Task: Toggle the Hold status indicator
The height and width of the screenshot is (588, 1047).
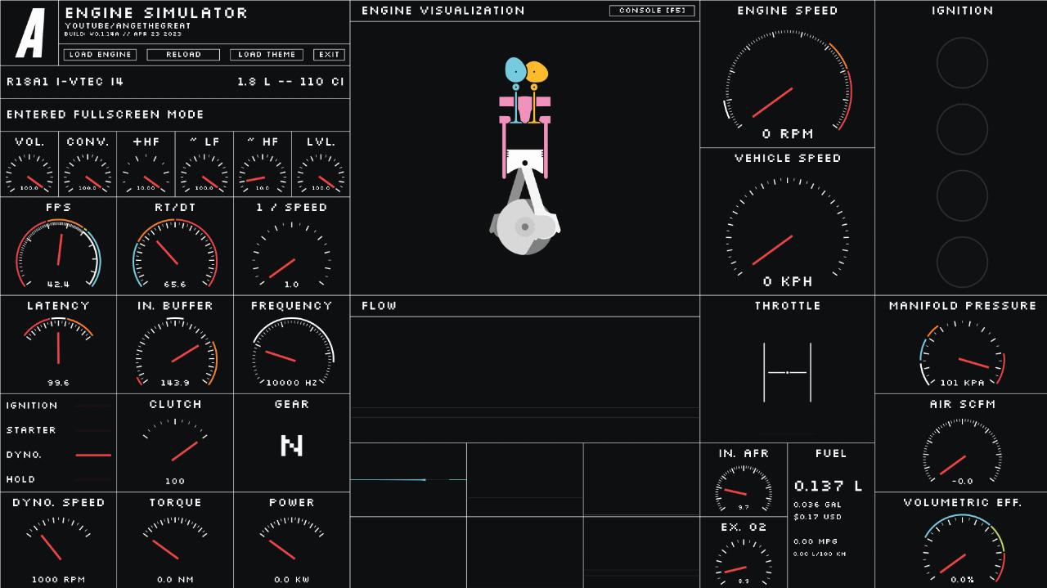Action: pyautogui.click(x=92, y=479)
